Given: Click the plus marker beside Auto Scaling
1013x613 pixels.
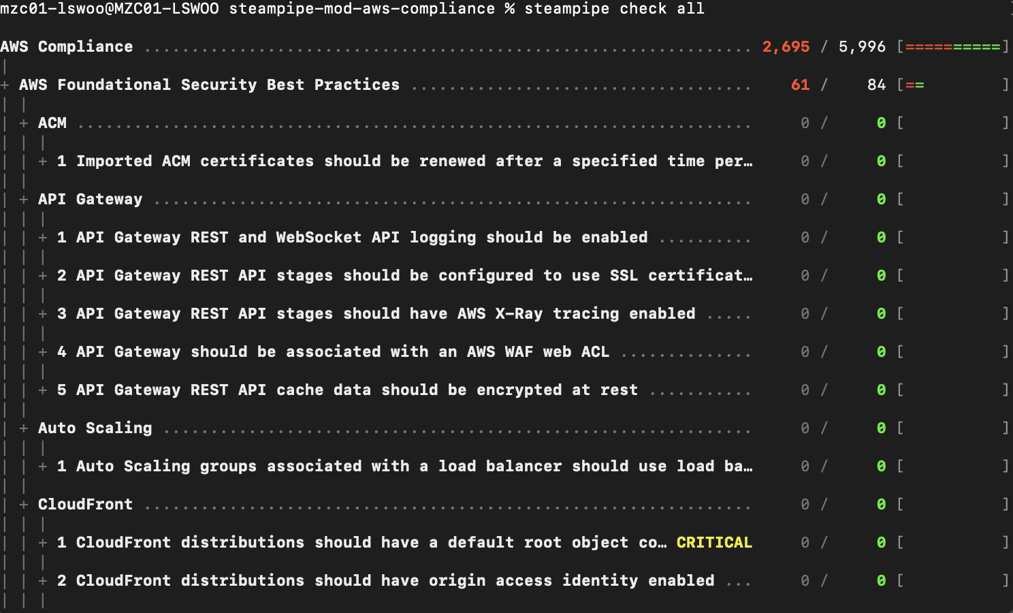Looking at the screenshot, I should coord(24,428).
